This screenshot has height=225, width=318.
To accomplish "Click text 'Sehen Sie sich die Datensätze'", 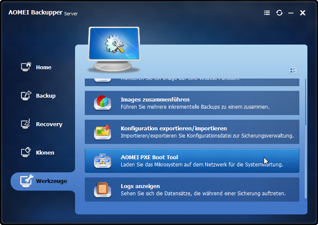I will (156, 193).
